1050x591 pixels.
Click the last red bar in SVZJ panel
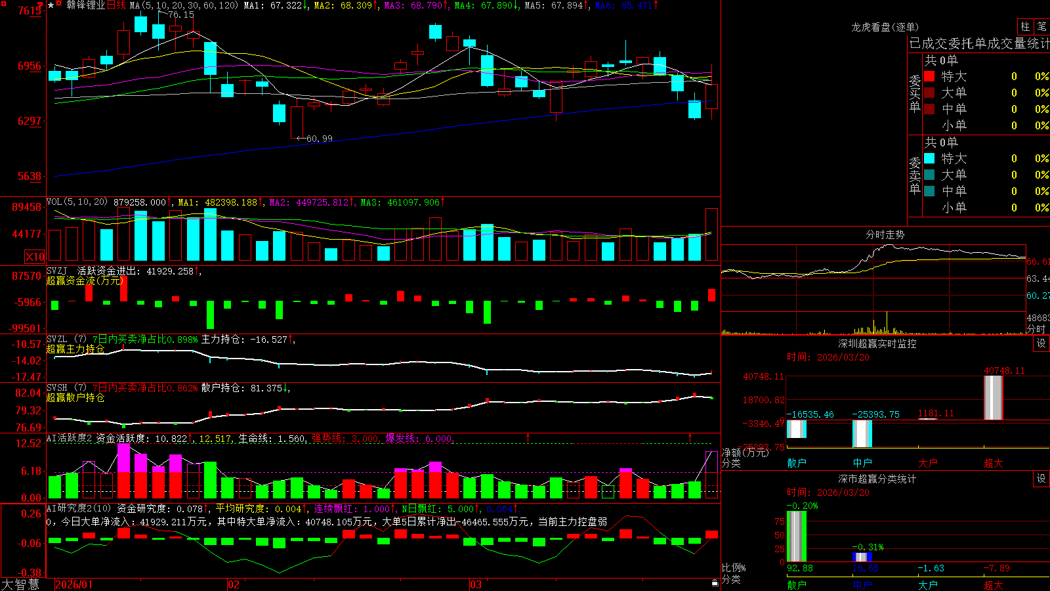[711, 295]
